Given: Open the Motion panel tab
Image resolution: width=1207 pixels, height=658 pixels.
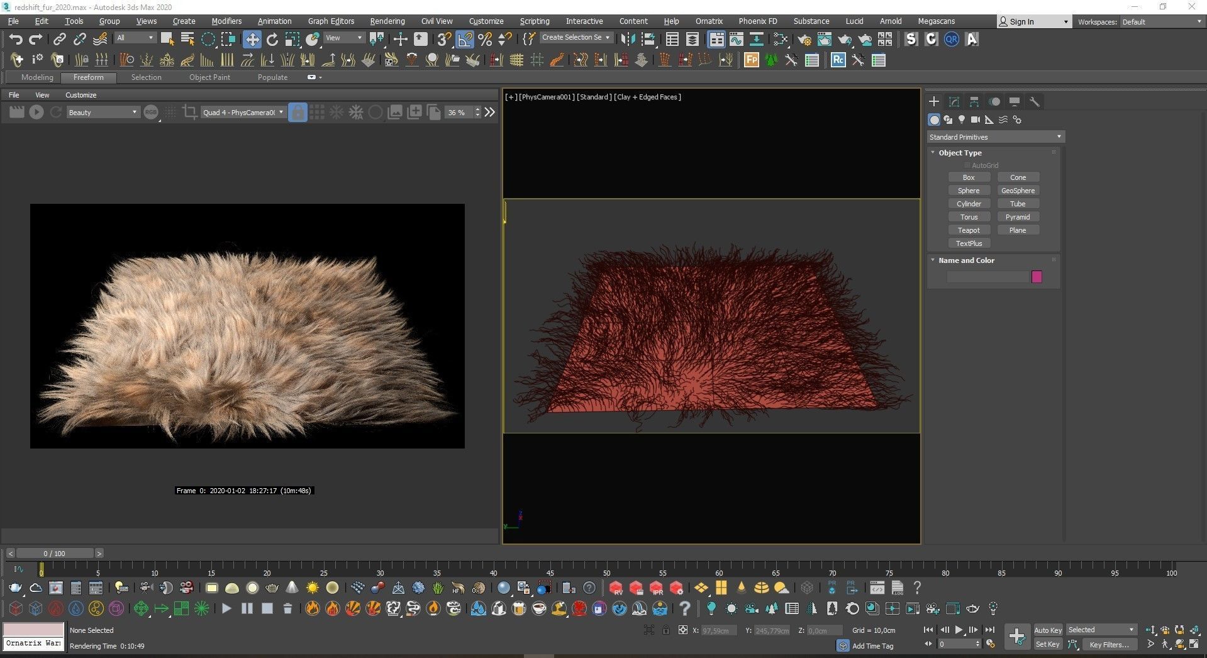Looking at the screenshot, I should coord(994,101).
